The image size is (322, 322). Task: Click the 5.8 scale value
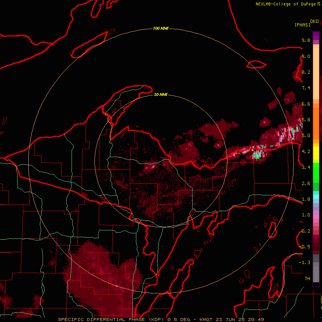coord(306,120)
